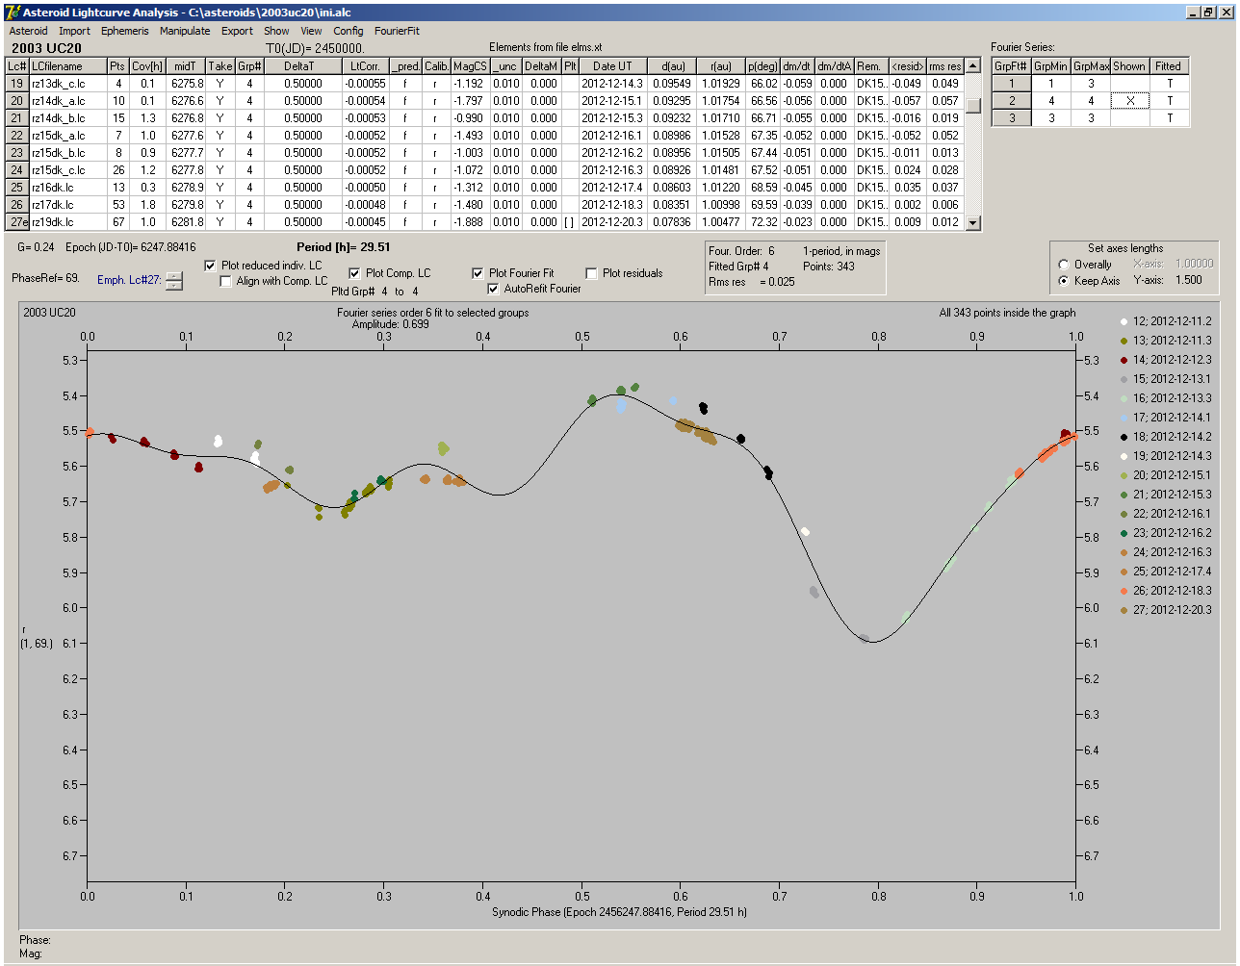Open the Show menu
1240x966 pixels.
pyautogui.click(x=276, y=31)
